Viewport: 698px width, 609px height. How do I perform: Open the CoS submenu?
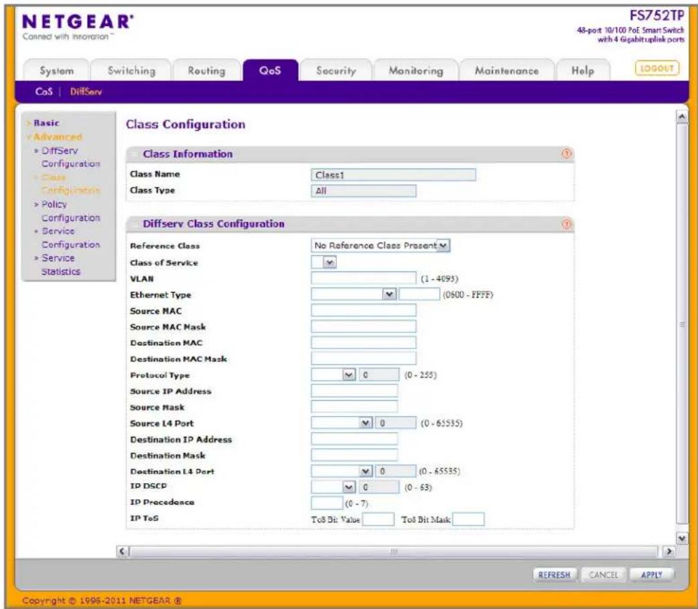(x=44, y=92)
